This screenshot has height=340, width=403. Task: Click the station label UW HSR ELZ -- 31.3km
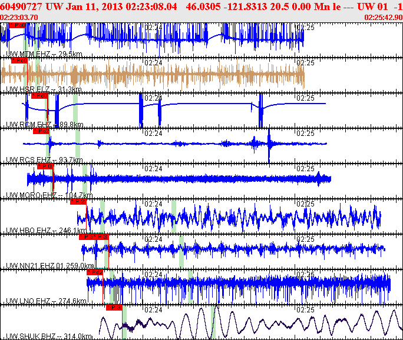(x=44, y=89)
